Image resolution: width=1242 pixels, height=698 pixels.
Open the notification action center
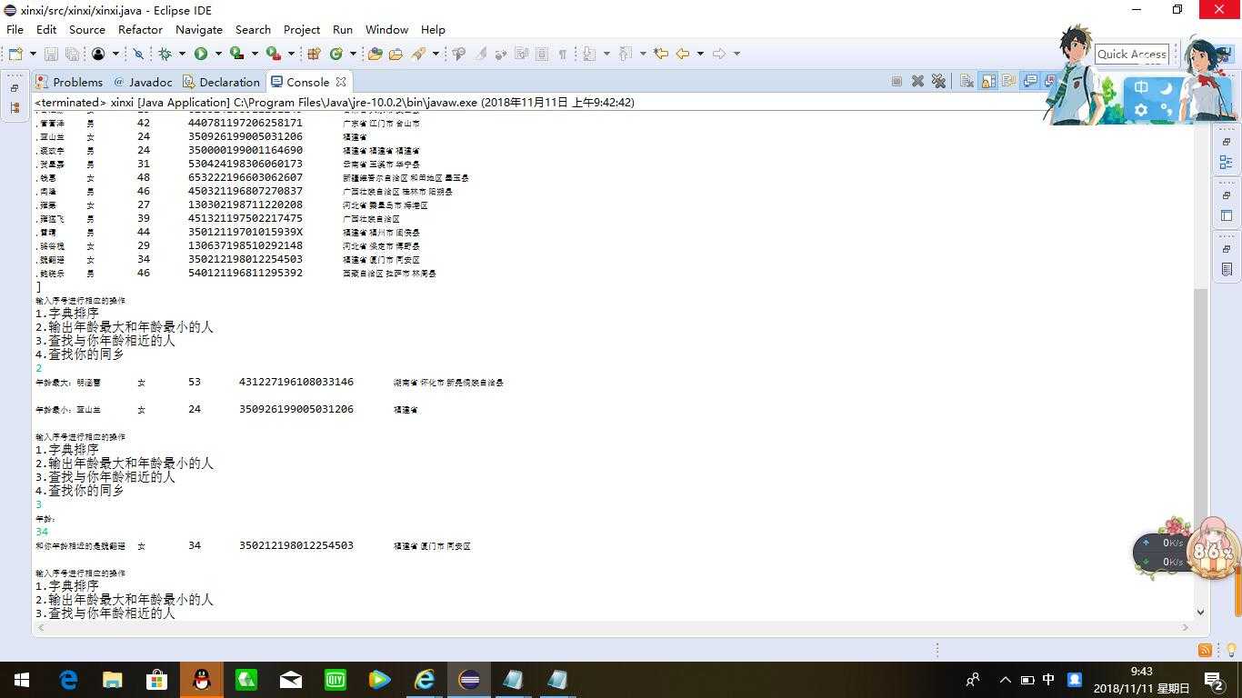click(1214, 680)
